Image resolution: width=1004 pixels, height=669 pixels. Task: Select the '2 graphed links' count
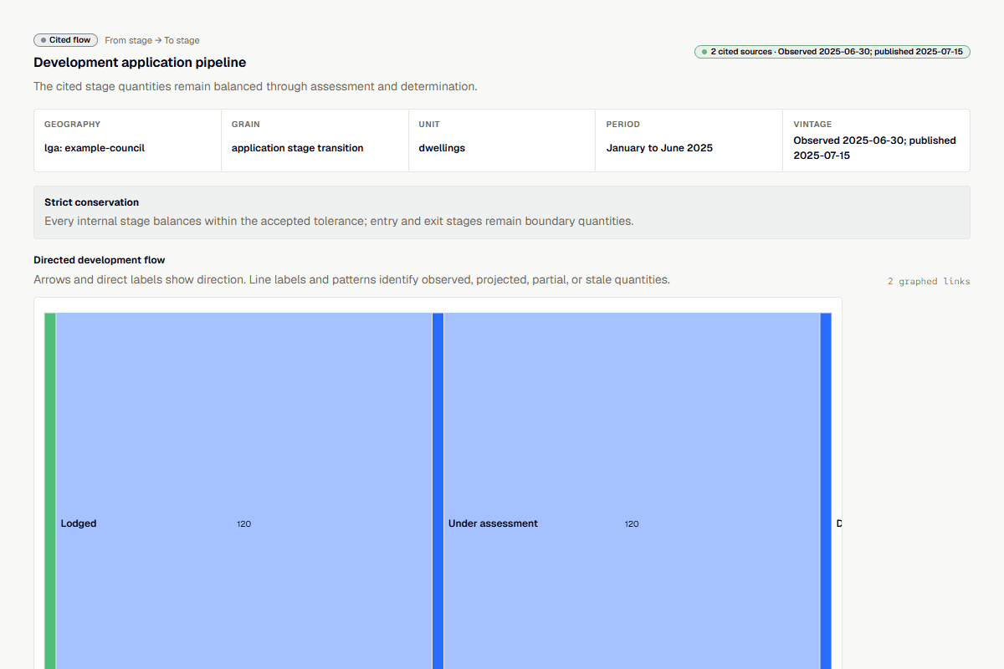929,281
